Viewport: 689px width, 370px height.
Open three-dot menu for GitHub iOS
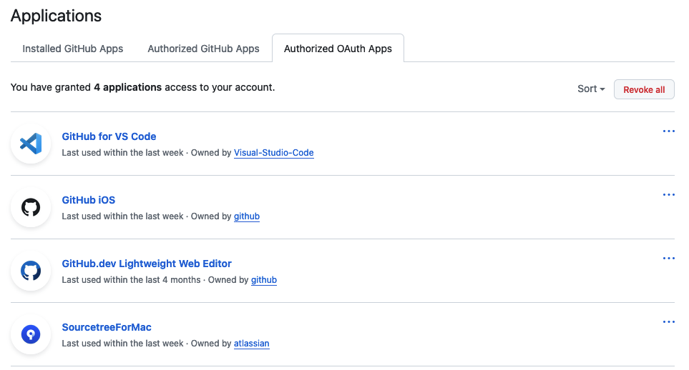pos(668,195)
